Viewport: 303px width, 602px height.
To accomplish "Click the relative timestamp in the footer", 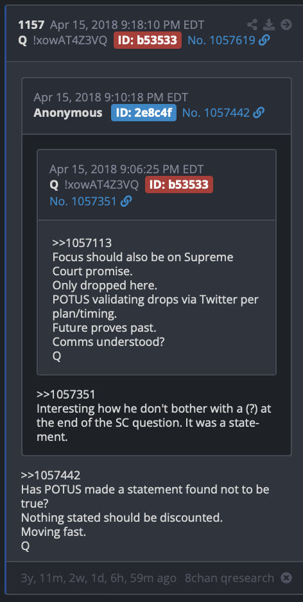I will click(x=99, y=578).
